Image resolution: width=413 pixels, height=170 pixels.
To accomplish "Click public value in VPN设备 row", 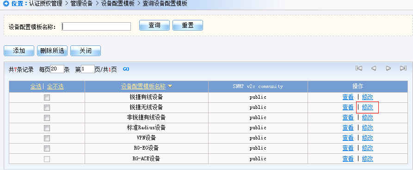I will [x=258, y=138].
